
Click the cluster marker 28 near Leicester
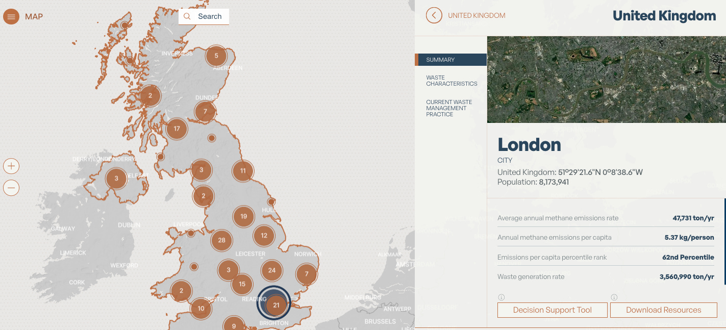221,240
